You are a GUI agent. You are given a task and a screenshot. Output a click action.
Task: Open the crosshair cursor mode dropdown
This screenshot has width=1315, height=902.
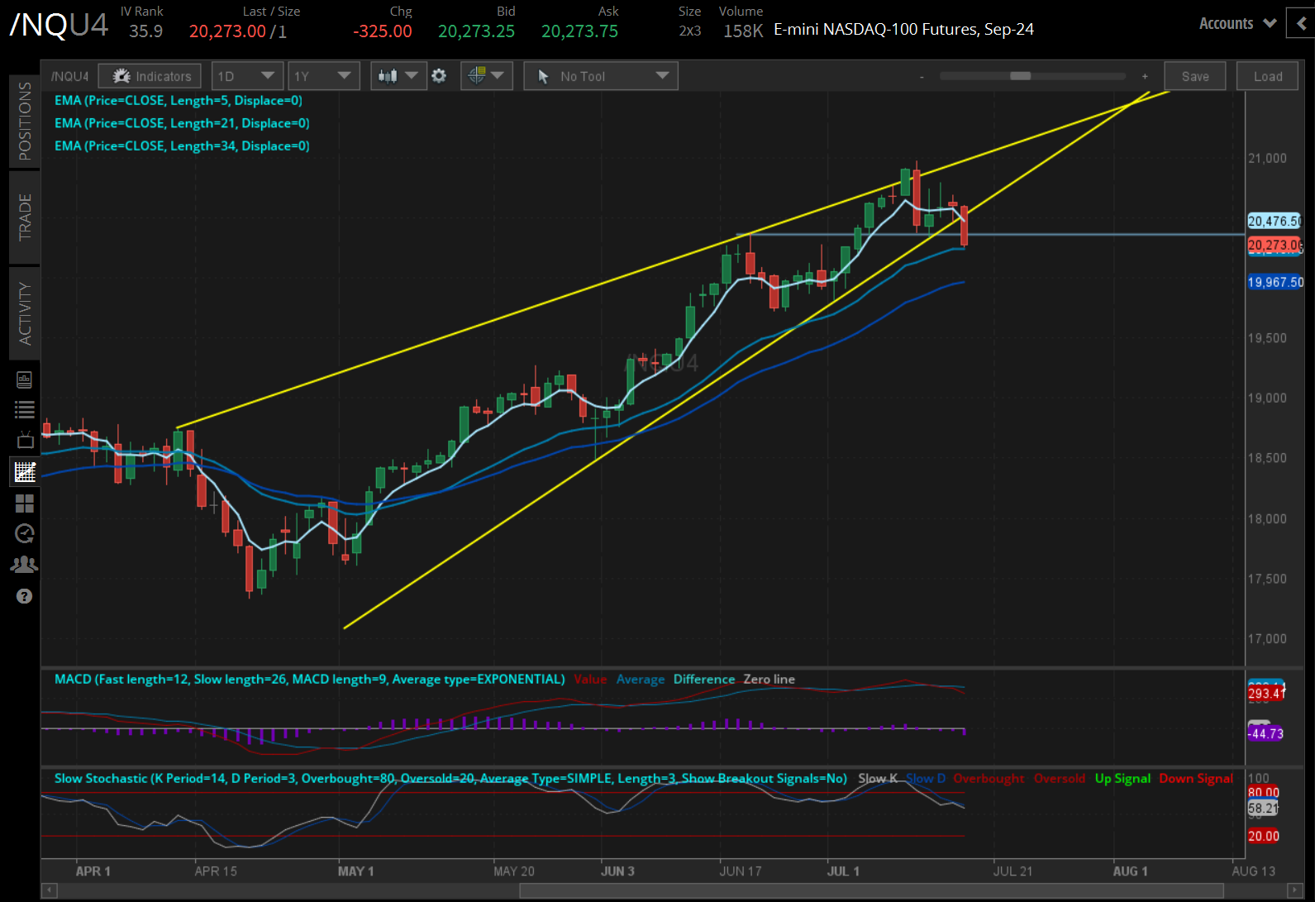(486, 76)
